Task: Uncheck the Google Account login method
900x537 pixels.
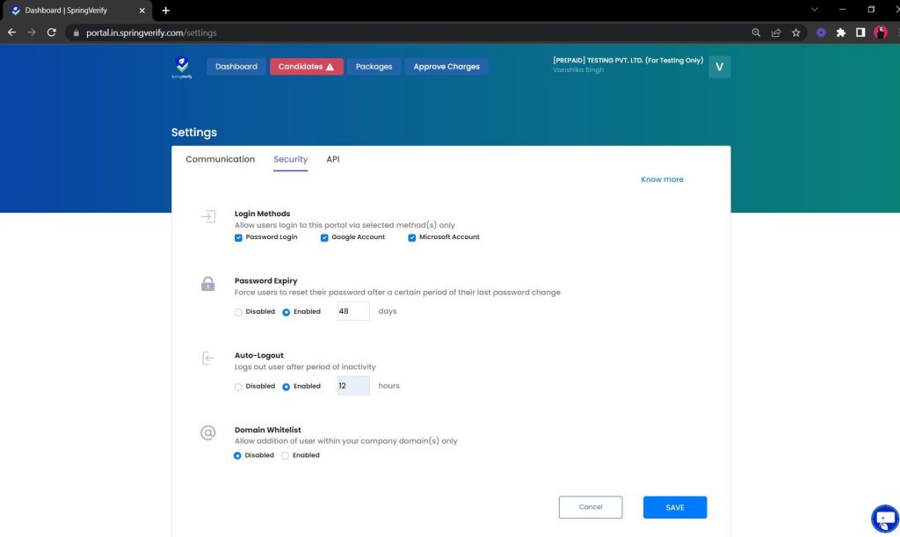Action: click(x=324, y=236)
